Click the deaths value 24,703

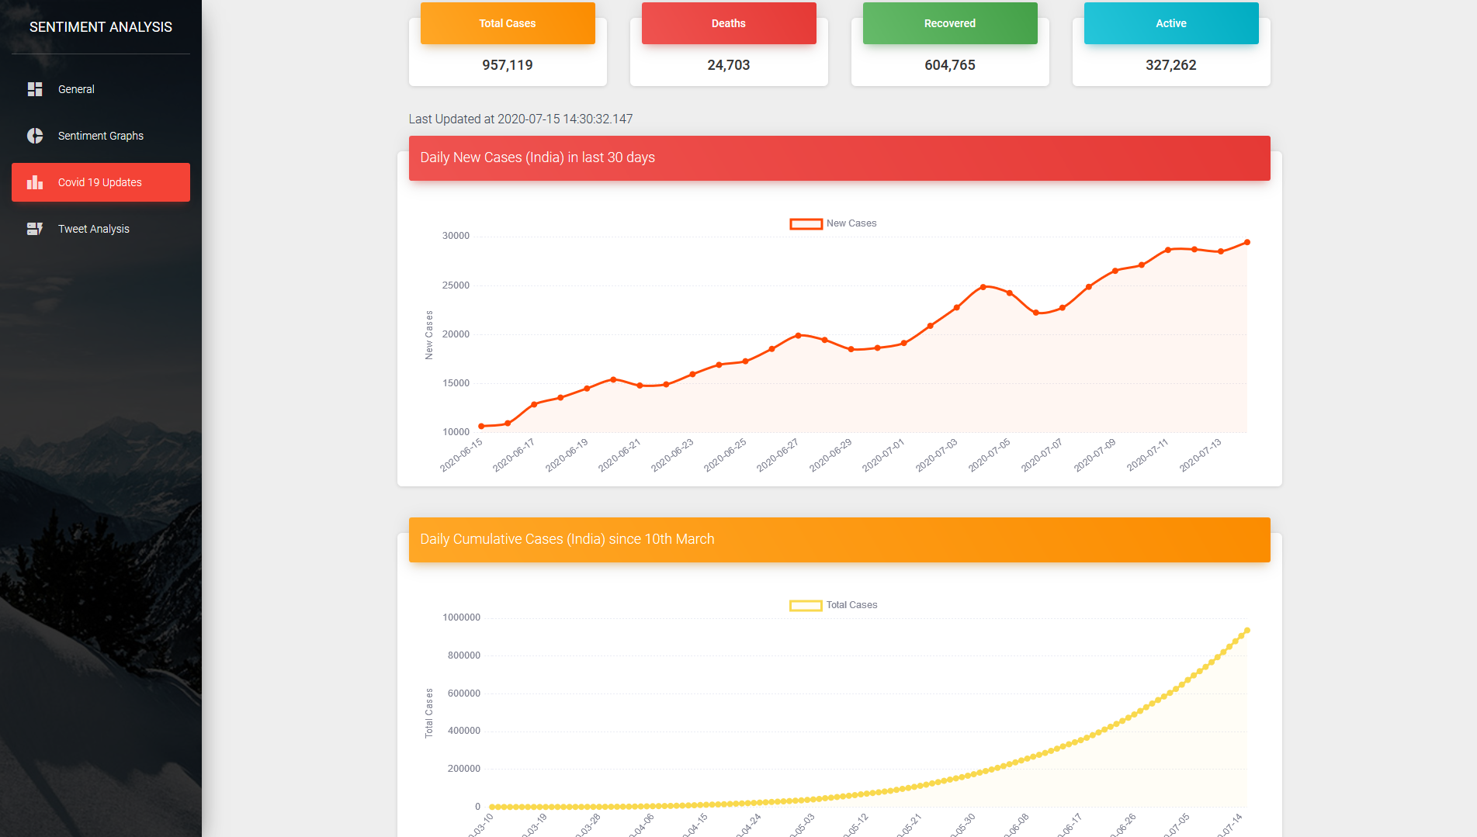(x=729, y=65)
